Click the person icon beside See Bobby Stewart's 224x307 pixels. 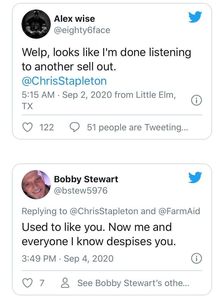[65, 283]
